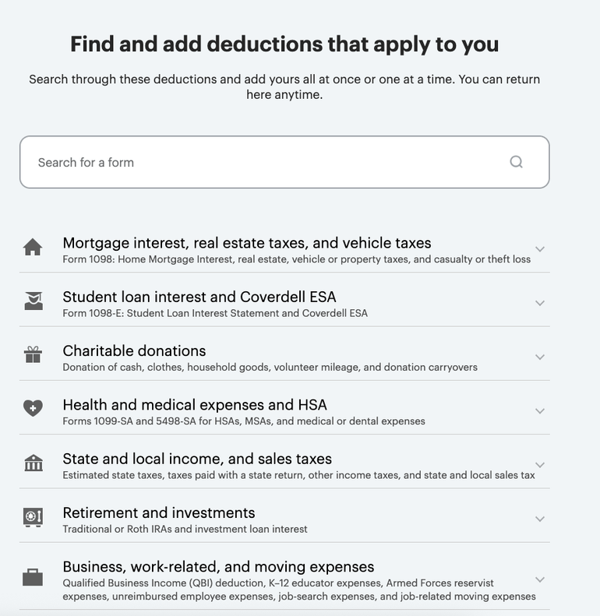Screen dimensions: 600x616
Task: Click the Search for a form field
Action: (265, 162)
